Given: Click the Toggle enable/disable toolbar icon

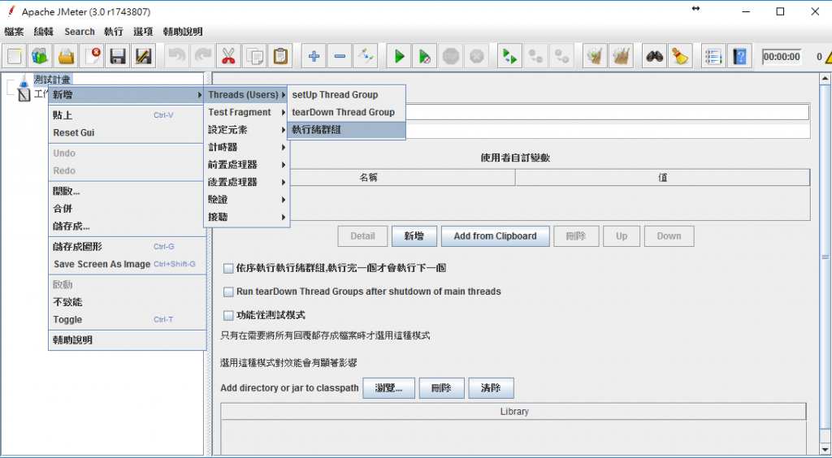Looking at the screenshot, I should tap(365, 56).
